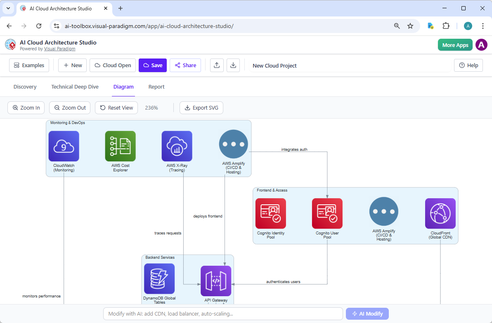Viewport: 492px width, 323px height.
Task: Select the Cognito Identity Pool icon
Action: coord(270,213)
